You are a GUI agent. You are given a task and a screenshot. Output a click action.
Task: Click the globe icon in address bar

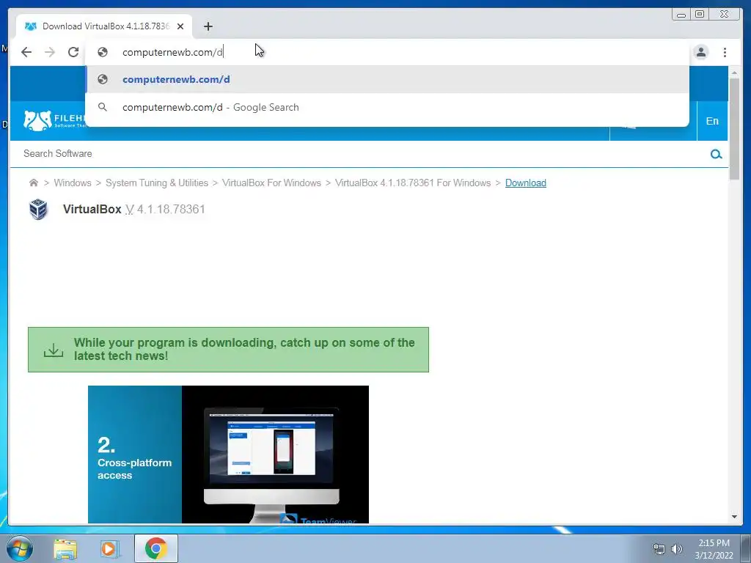(x=103, y=52)
